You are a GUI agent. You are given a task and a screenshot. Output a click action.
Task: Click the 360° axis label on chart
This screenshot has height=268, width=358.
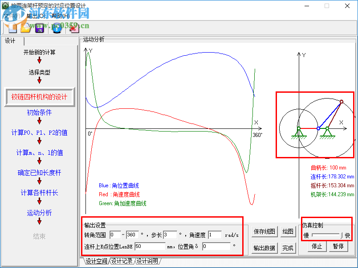pos(257,135)
